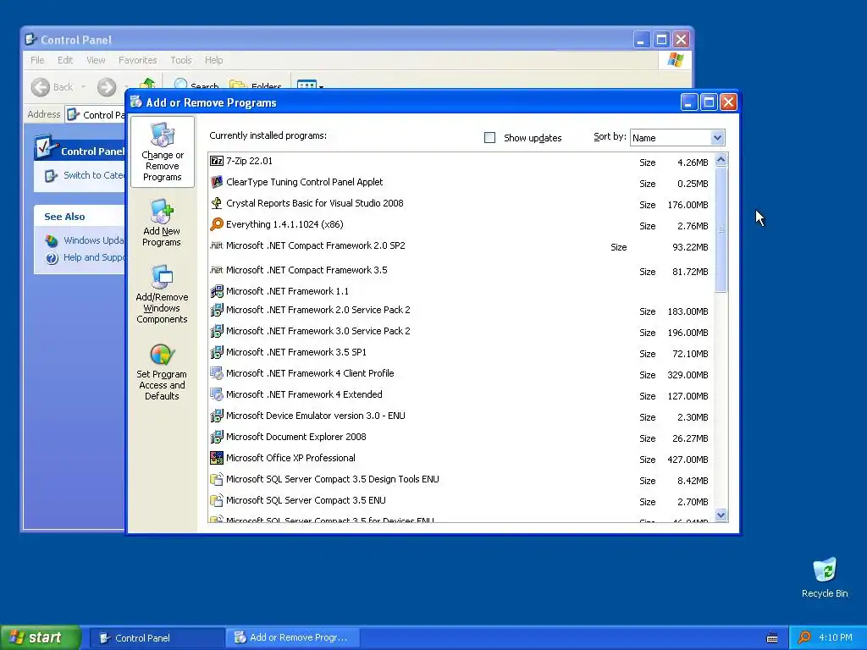
Task: Open the Favorites menu in Control Panel
Action: (138, 60)
